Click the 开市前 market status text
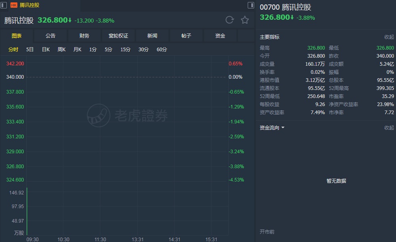 click(267, 232)
